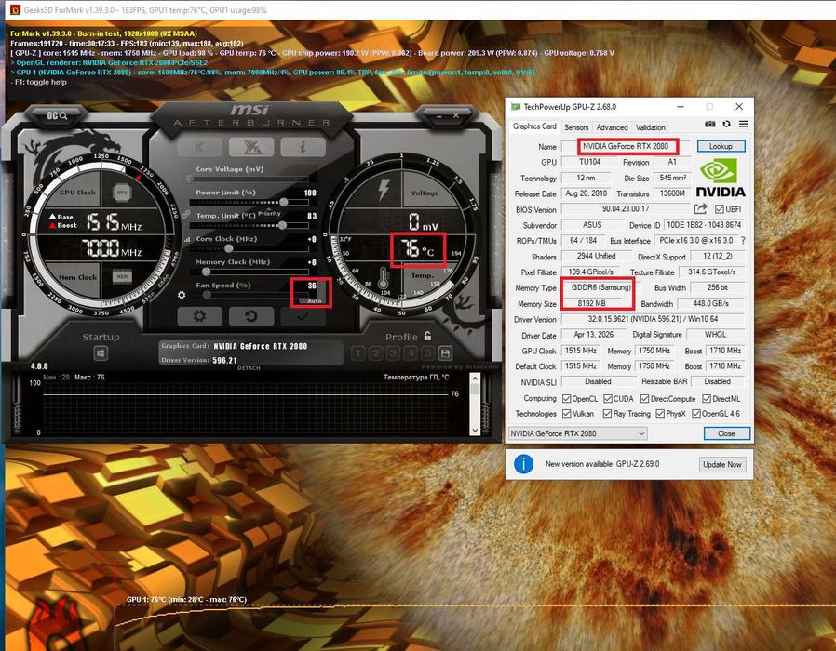Click the Update Now button

tap(721, 465)
